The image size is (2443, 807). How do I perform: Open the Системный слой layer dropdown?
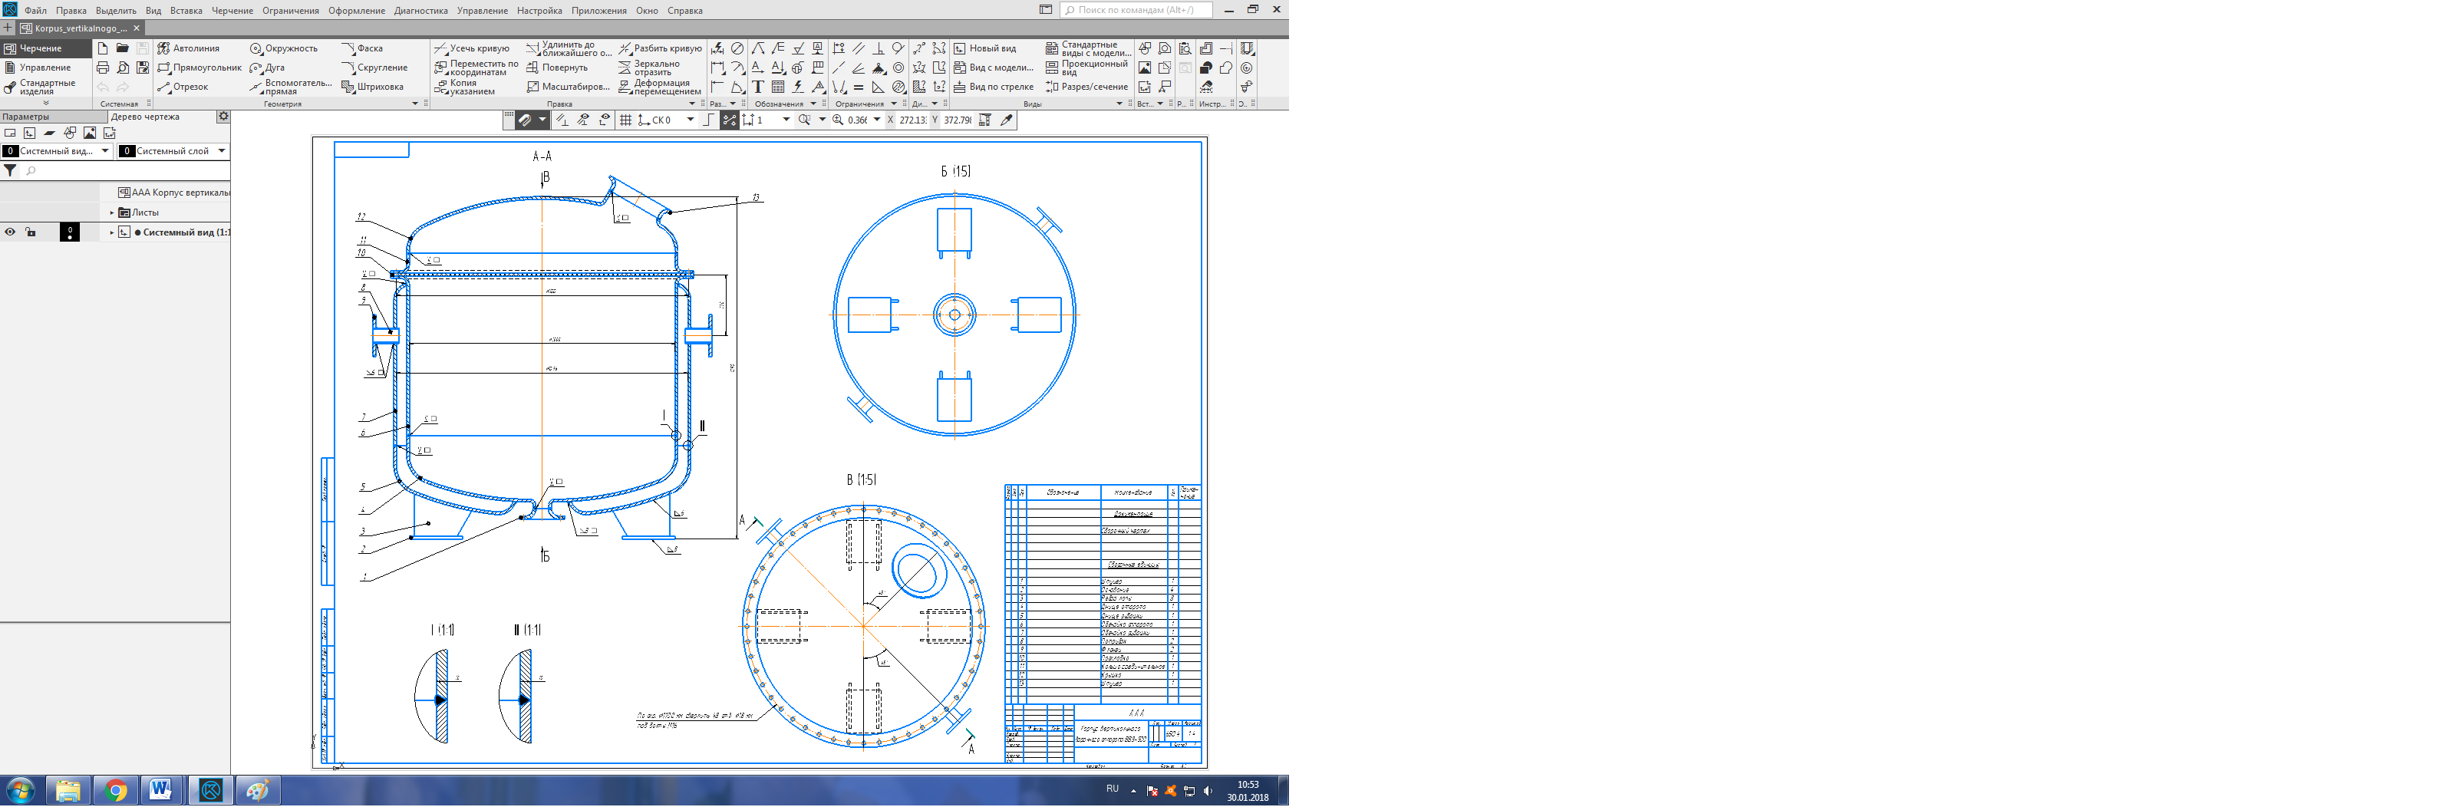[221, 151]
